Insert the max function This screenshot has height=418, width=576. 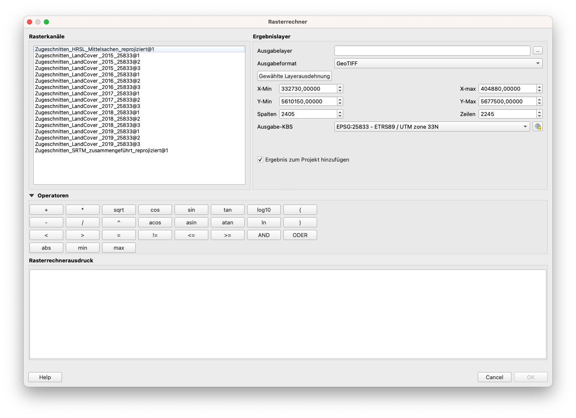pos(119,248)
